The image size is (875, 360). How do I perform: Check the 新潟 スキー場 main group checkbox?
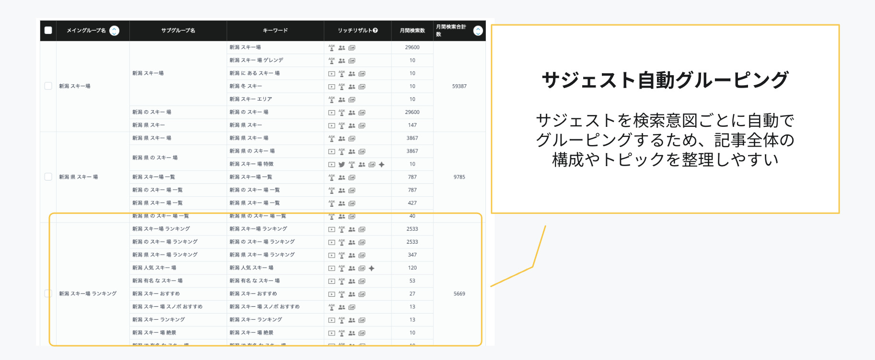click(48, 86)
